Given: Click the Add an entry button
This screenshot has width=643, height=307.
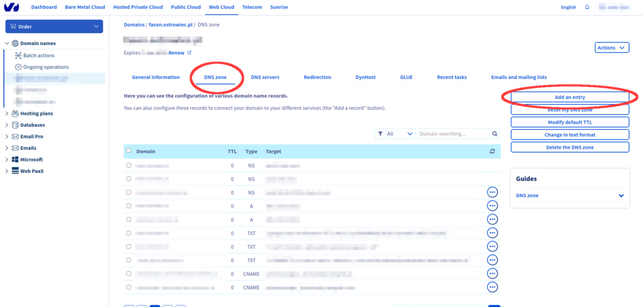Looking at the screenshot, I should 570,97.
